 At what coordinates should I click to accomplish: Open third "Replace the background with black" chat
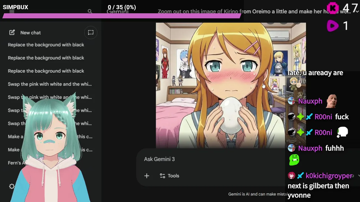(46, 71)
